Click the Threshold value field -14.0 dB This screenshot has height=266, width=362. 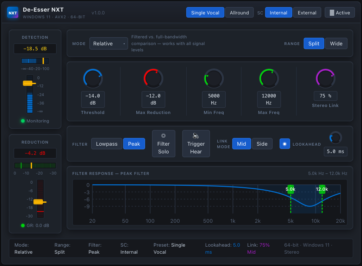click(x=93, y=99)
